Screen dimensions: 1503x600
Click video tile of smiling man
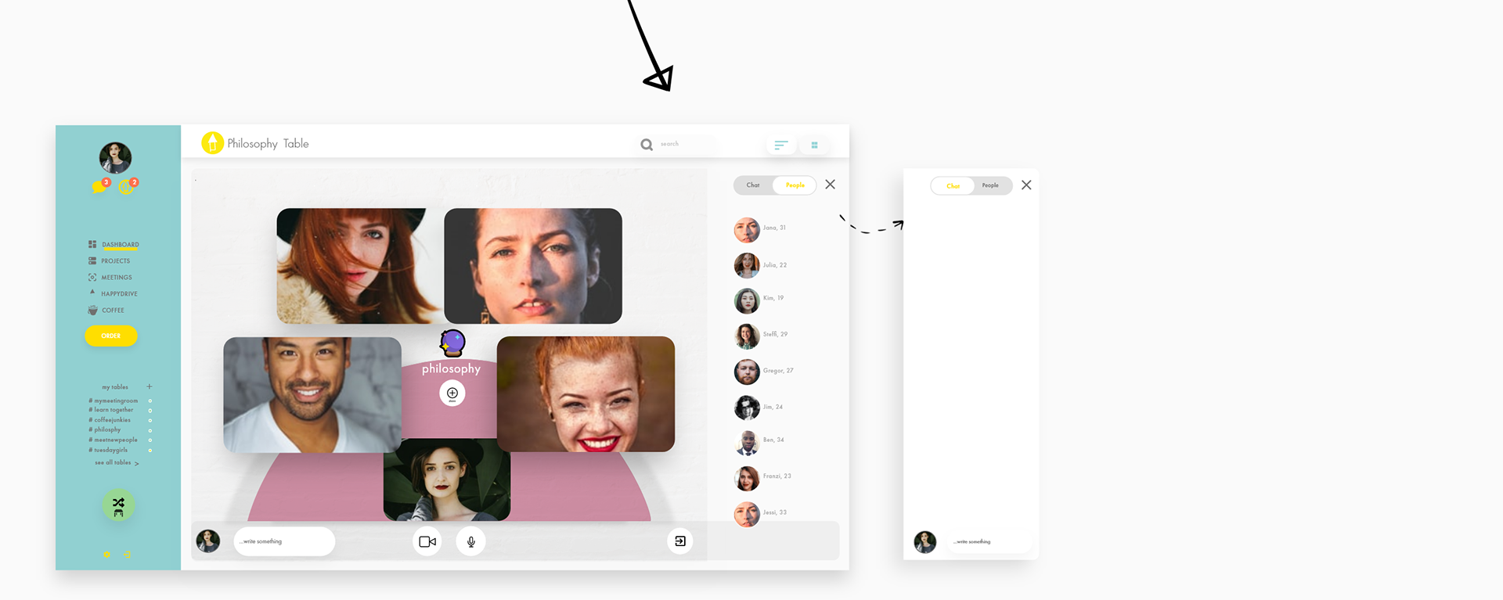312,395
